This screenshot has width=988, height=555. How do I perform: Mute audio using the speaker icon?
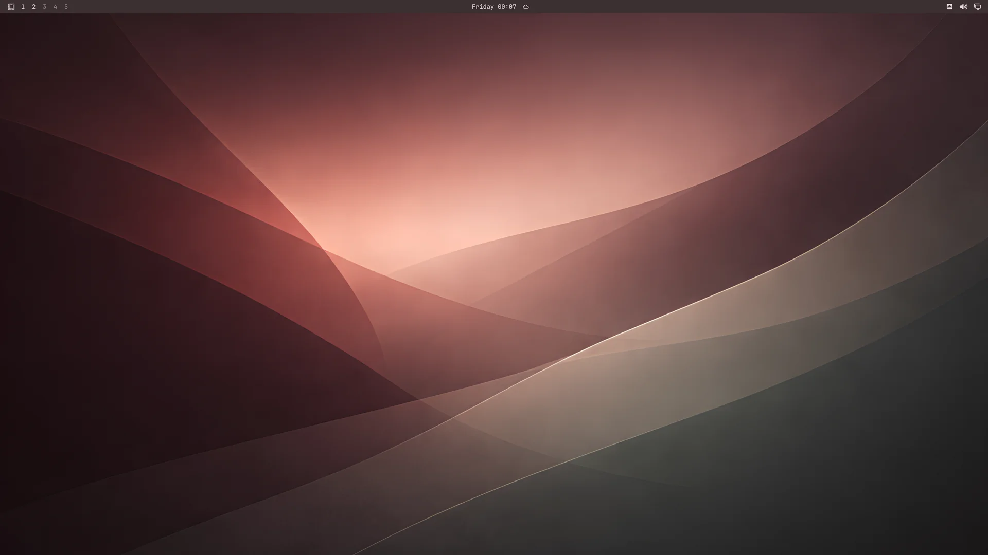click(963, 7)
